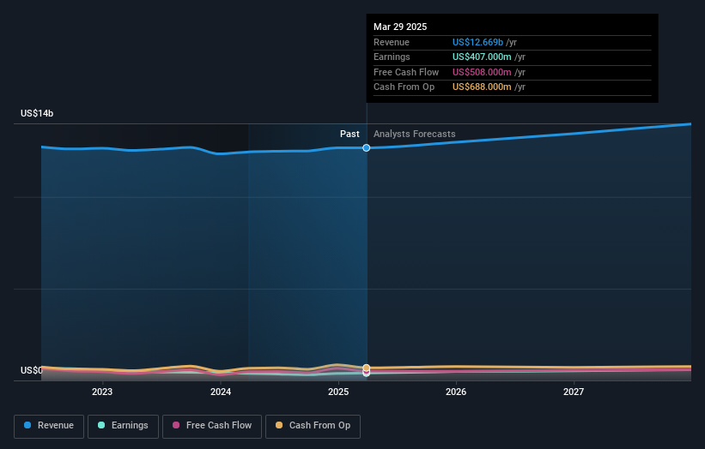Click the Cash From Op label in tooltip
The width and height of the screenshot is (705, 449).
click(404, 87)
